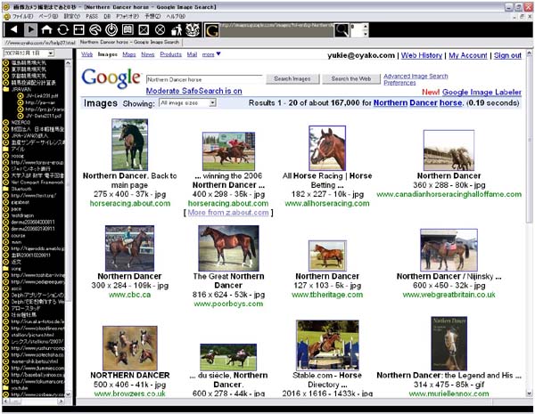
Task: Open The Great Northern Dancer thumbnail from poorboys.com
Action: [x=228, y=248]
